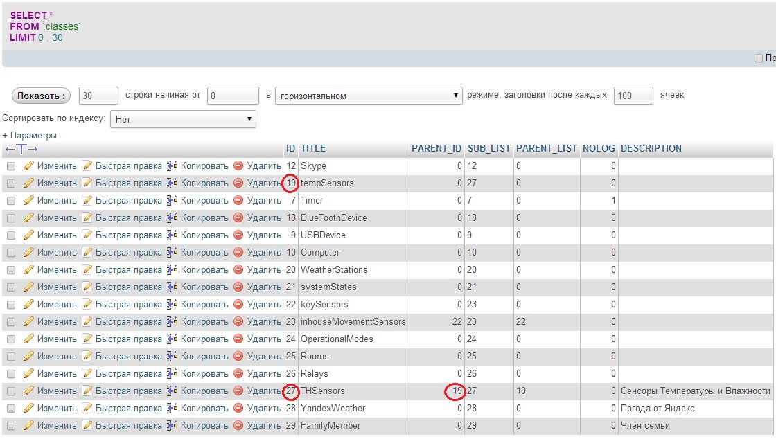This screenshot has height=439, width=776.
Task: Click the starting row input field containing 0
Action: (x=233, y=96)
